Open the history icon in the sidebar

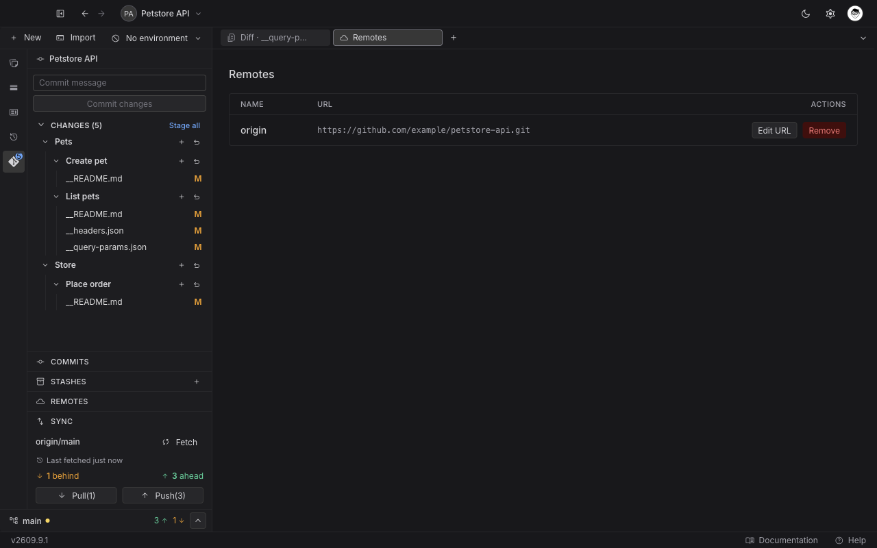click(14, 137)
